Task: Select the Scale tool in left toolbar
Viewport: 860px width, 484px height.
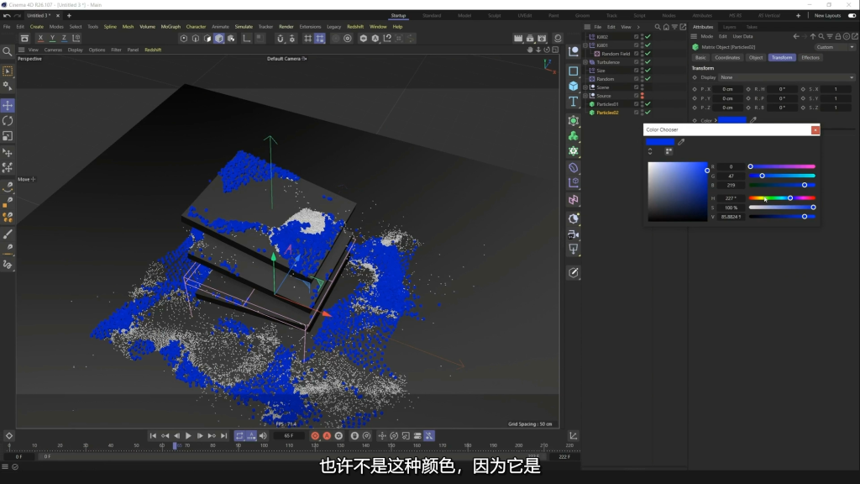Action: pos(8,136)
